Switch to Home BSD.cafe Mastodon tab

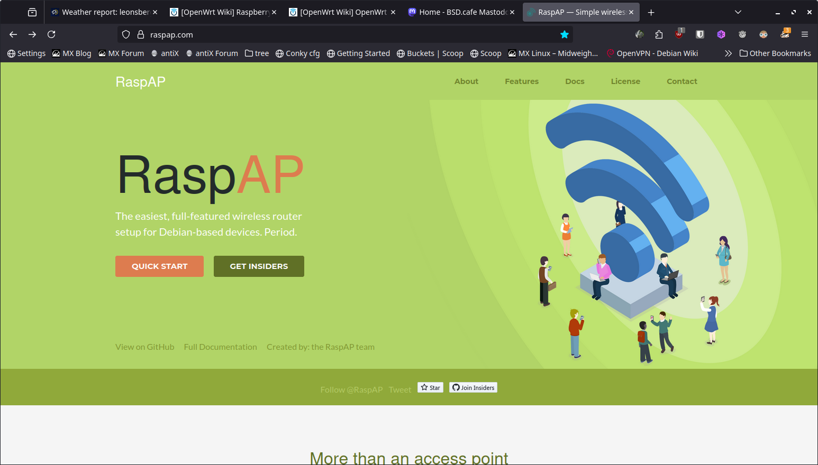click(x=462, y=12)
